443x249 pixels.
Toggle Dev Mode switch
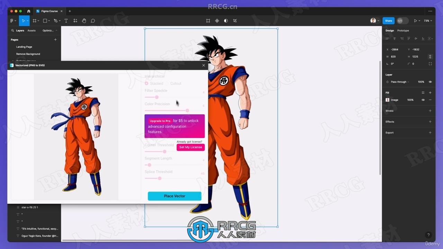[x=402, y=21]
